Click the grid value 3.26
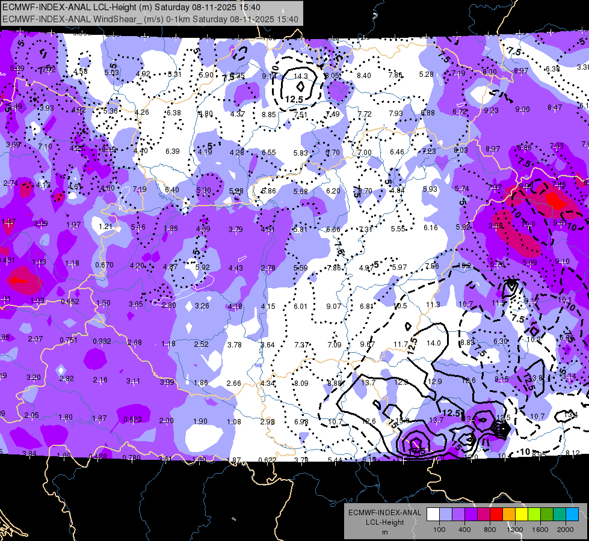Image resolution: width=589 pixels, height=541 pixels. [x=202, y=306]
